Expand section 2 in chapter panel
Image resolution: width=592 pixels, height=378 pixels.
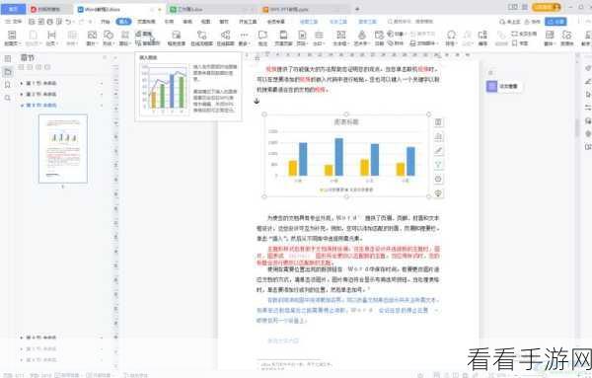22,94
